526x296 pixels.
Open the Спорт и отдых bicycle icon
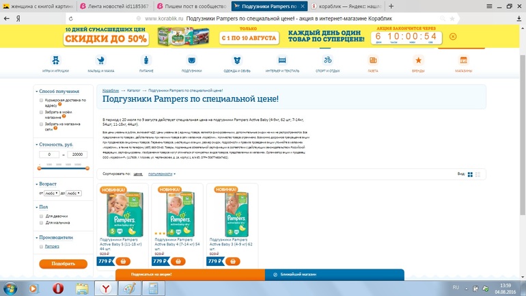coord(327,60)
